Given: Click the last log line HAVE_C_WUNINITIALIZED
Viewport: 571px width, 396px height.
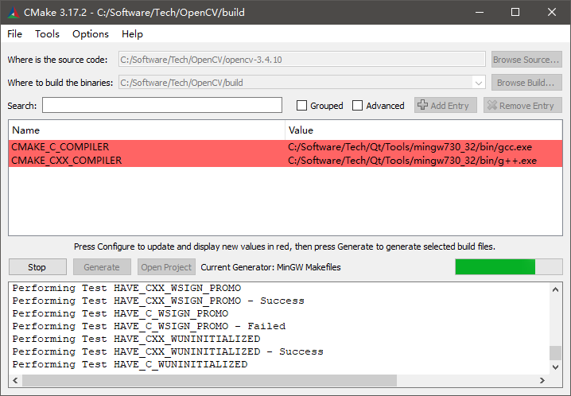Looking at the screenshot, I should 130,364.
